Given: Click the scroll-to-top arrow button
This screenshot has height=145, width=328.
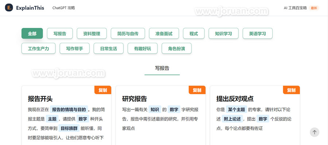Looking at the screenshot, I should click(314, 132).
